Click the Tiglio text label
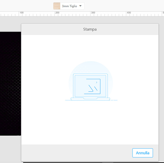The height and width of the screenshot is (163, 164). pyautogui.click(x=73, y=6)
